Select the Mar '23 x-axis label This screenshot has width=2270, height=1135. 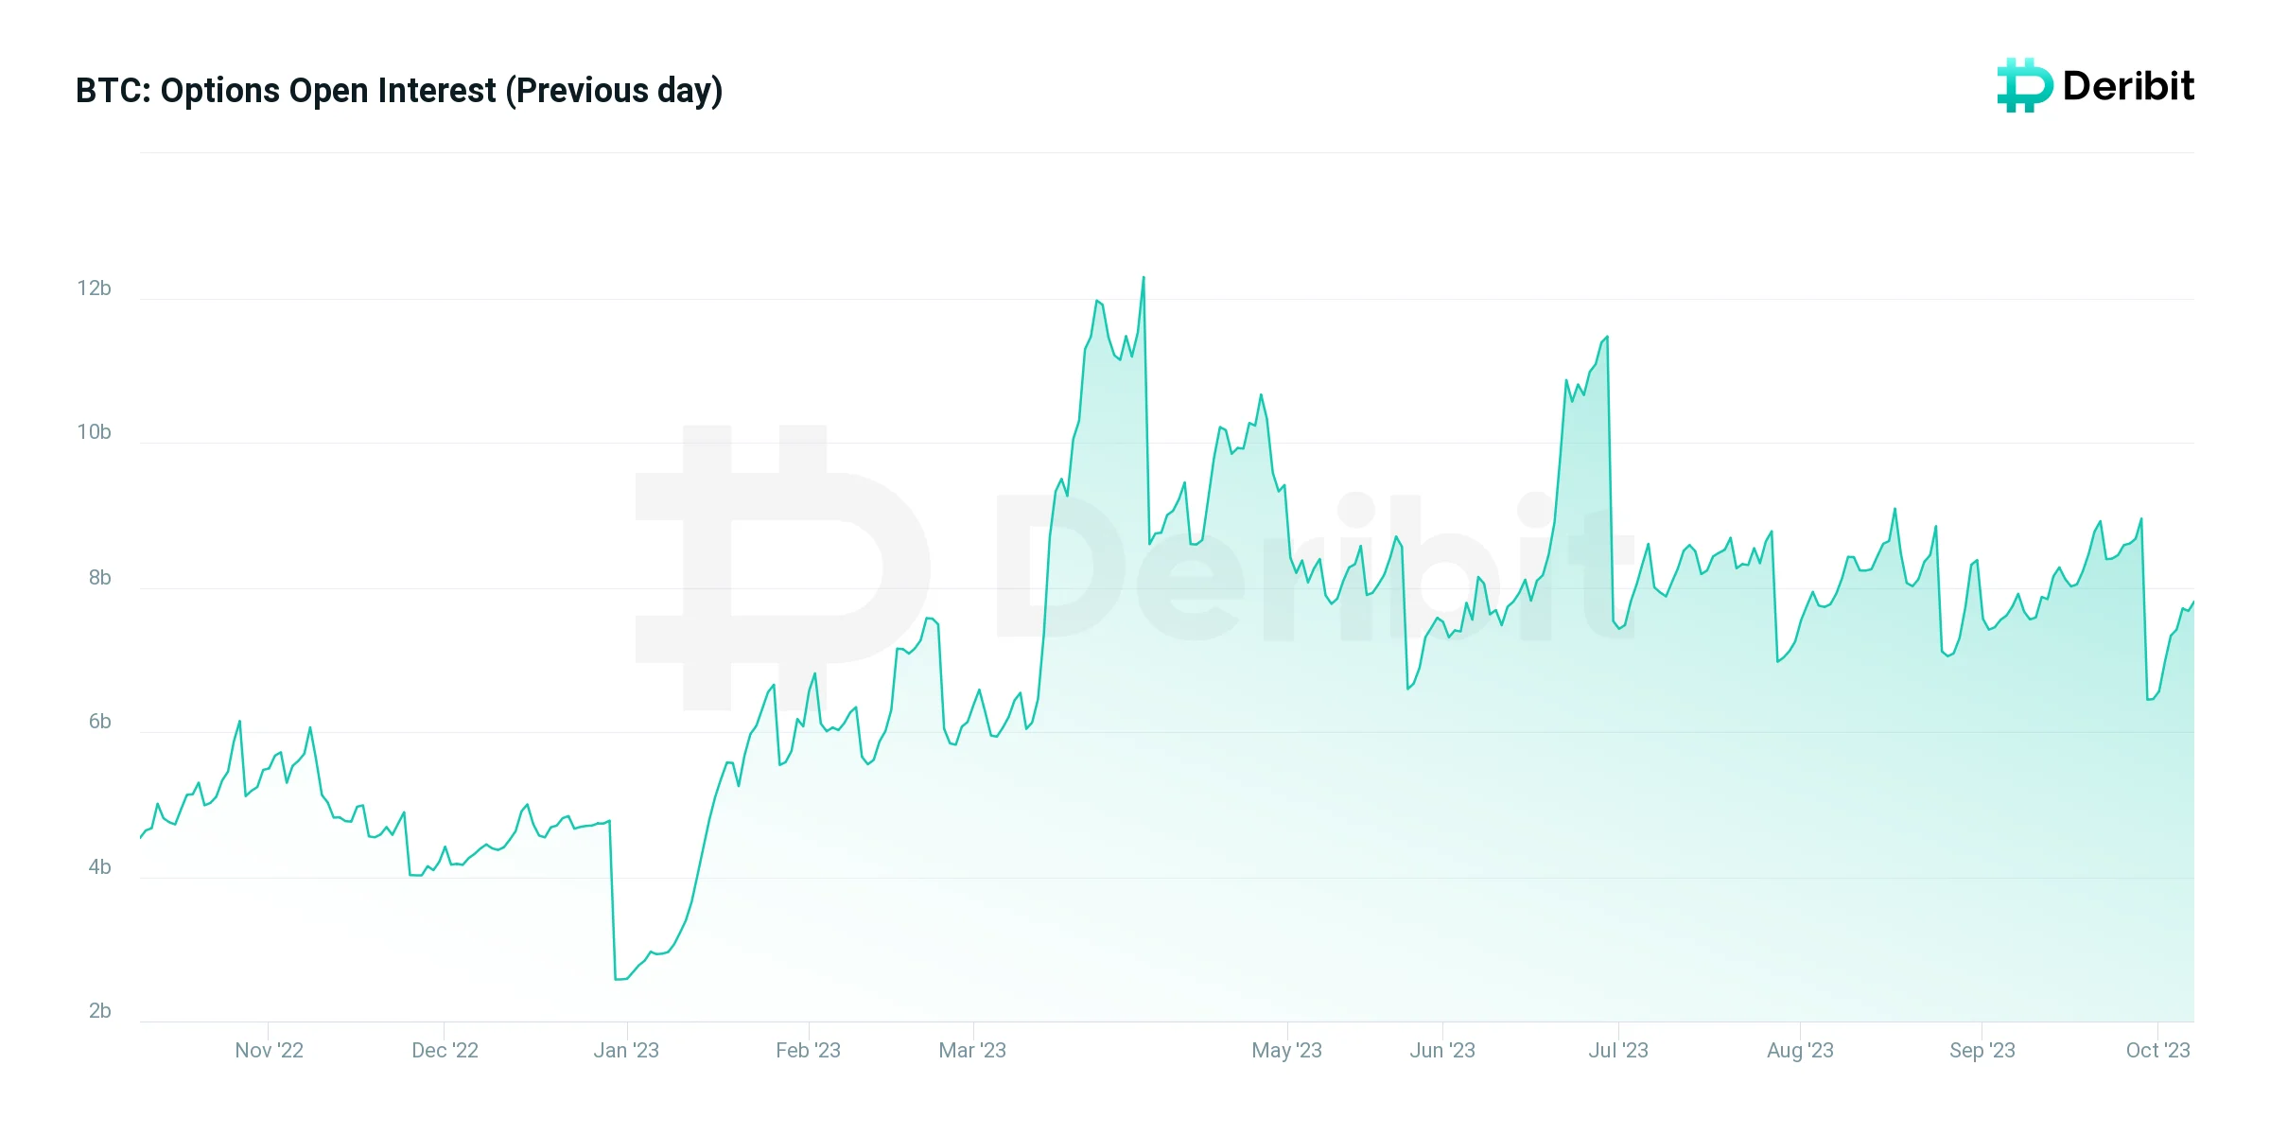pyautogui.click(x=972, y=1050)
